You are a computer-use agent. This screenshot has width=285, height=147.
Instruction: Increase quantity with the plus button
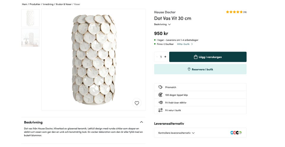(x=165, y=57)
